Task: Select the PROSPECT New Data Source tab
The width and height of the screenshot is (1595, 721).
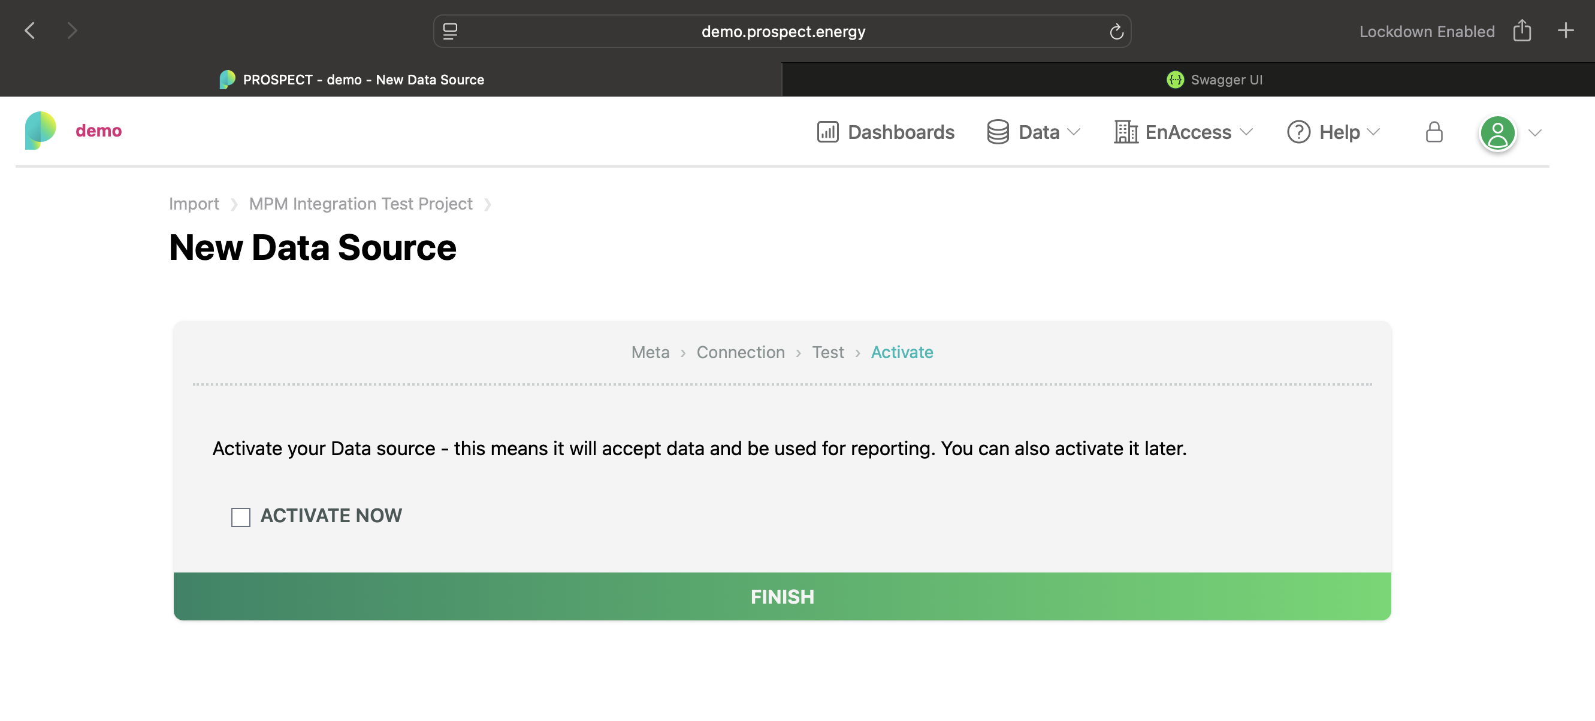Action: coord(364,79)
